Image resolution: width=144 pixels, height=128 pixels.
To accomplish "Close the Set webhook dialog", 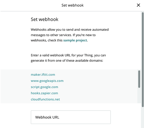I will pos(138,5).
